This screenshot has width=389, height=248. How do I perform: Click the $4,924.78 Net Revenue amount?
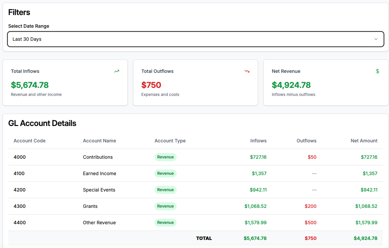(291, 85)
